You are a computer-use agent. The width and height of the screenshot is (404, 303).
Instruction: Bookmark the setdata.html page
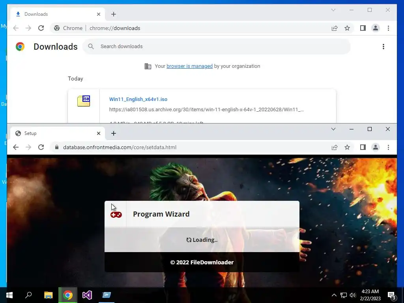(347, 147)
